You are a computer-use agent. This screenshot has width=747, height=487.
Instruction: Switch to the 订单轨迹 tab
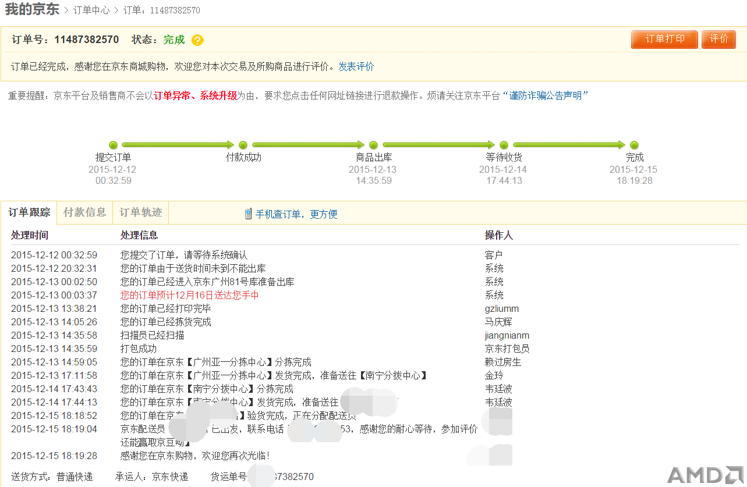coord(141,212)
